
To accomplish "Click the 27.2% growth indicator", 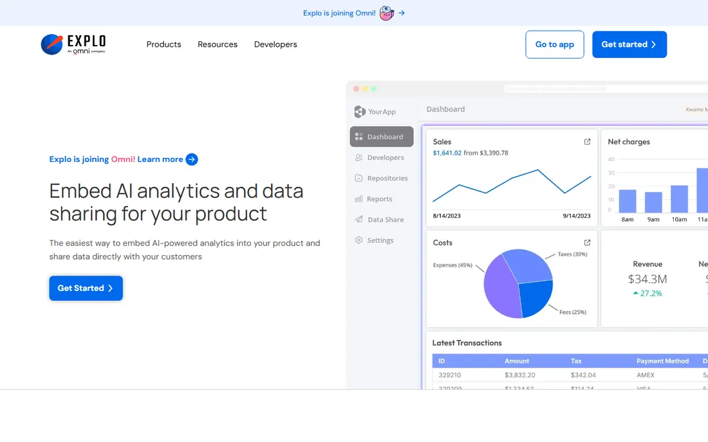I will (647, 294).
